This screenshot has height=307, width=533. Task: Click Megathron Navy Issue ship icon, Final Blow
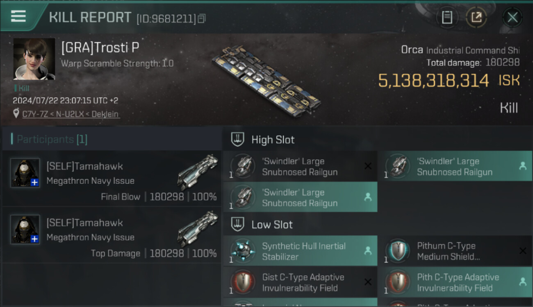pos(198,172)
